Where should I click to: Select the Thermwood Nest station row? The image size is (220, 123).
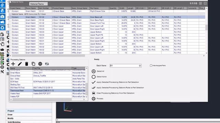coord(47,91)
